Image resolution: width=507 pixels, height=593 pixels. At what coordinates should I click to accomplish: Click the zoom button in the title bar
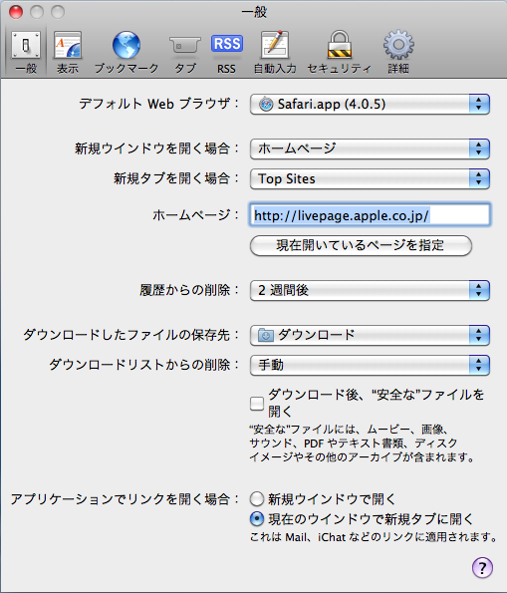(x=58, y=12)
